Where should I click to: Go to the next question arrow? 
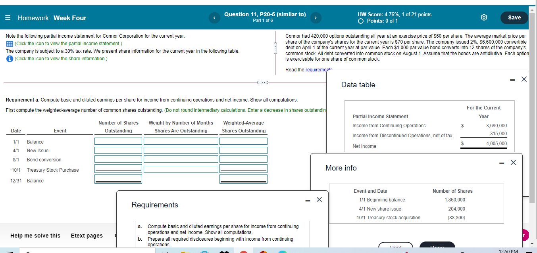tap(316, 17)
